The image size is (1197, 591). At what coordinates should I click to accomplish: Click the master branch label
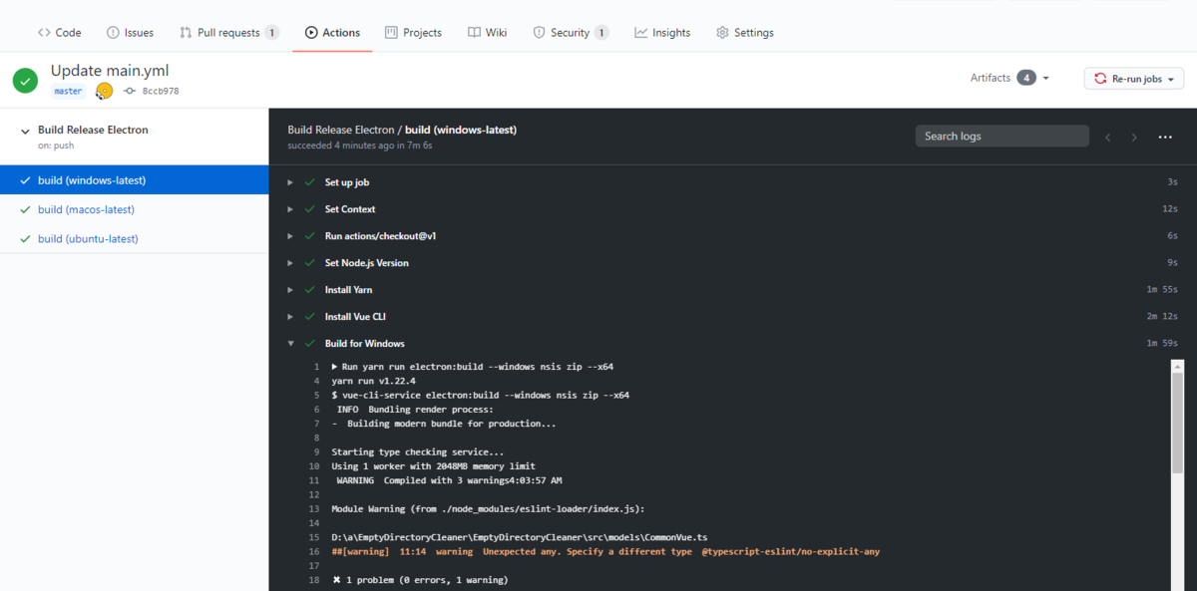[68, 91]
